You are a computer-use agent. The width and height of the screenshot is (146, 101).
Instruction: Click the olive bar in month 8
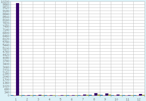[99, 95]
